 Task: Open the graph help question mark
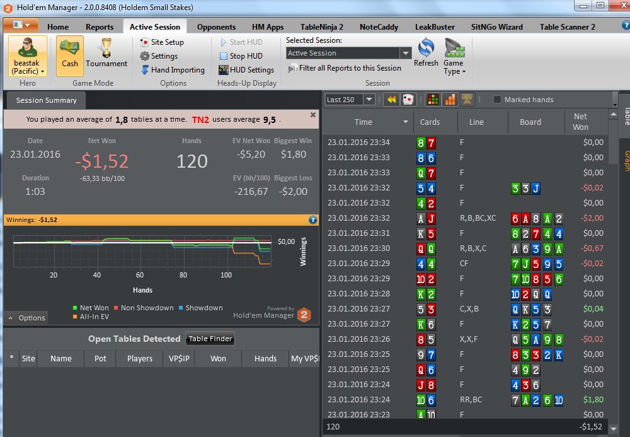point(312,220)
